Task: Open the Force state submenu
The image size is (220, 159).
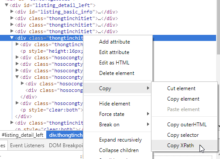Action: tap(118, 114)
